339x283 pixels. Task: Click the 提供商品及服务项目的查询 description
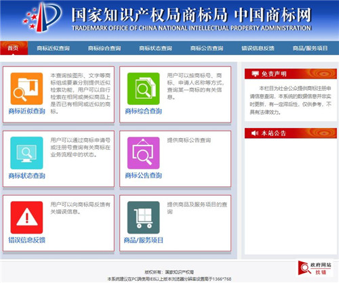coord(197,208)
